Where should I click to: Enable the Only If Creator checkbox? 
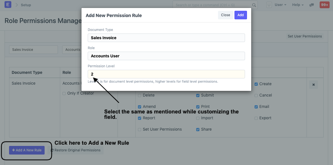pyautogui.click(x=64, y=93)
